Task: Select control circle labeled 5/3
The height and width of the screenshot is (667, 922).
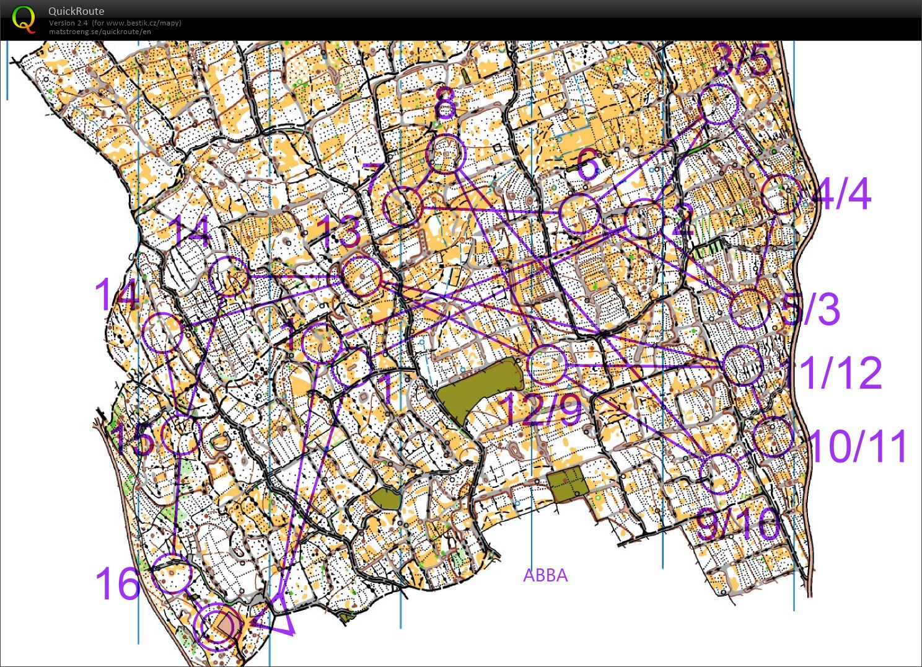Action: pos(750,308)
